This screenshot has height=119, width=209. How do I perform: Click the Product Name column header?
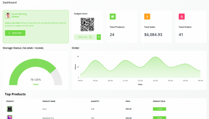coord(49,101)
